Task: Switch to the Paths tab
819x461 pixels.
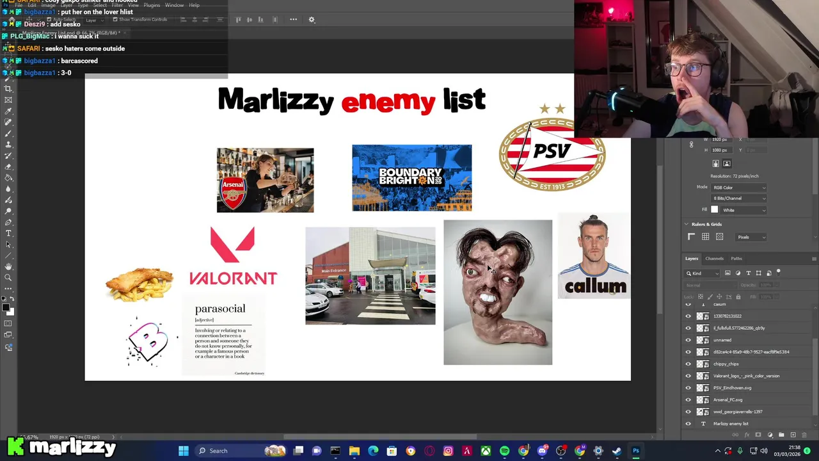Action: pyautogui.click(x=736, y=259)
